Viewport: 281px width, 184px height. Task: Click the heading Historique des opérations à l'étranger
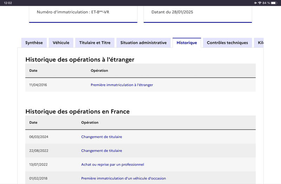click(x=80, y=60)
